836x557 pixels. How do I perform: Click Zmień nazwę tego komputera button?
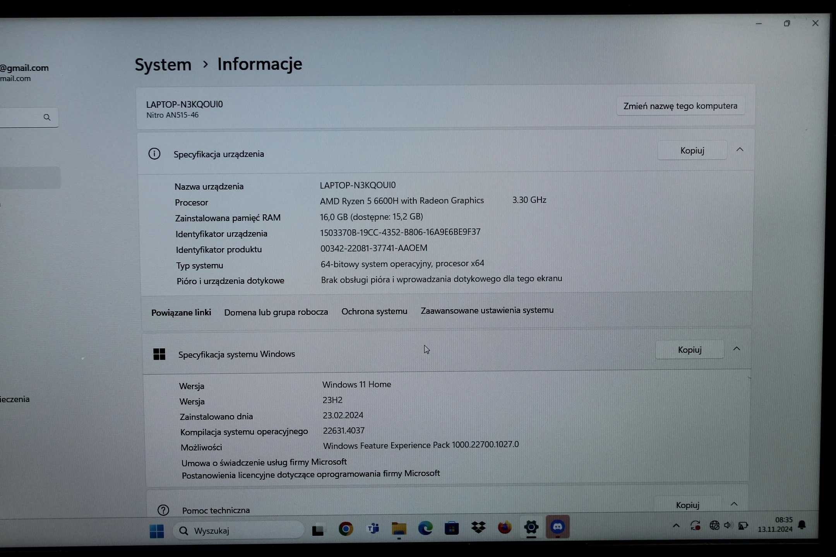(x=680, y=106)
